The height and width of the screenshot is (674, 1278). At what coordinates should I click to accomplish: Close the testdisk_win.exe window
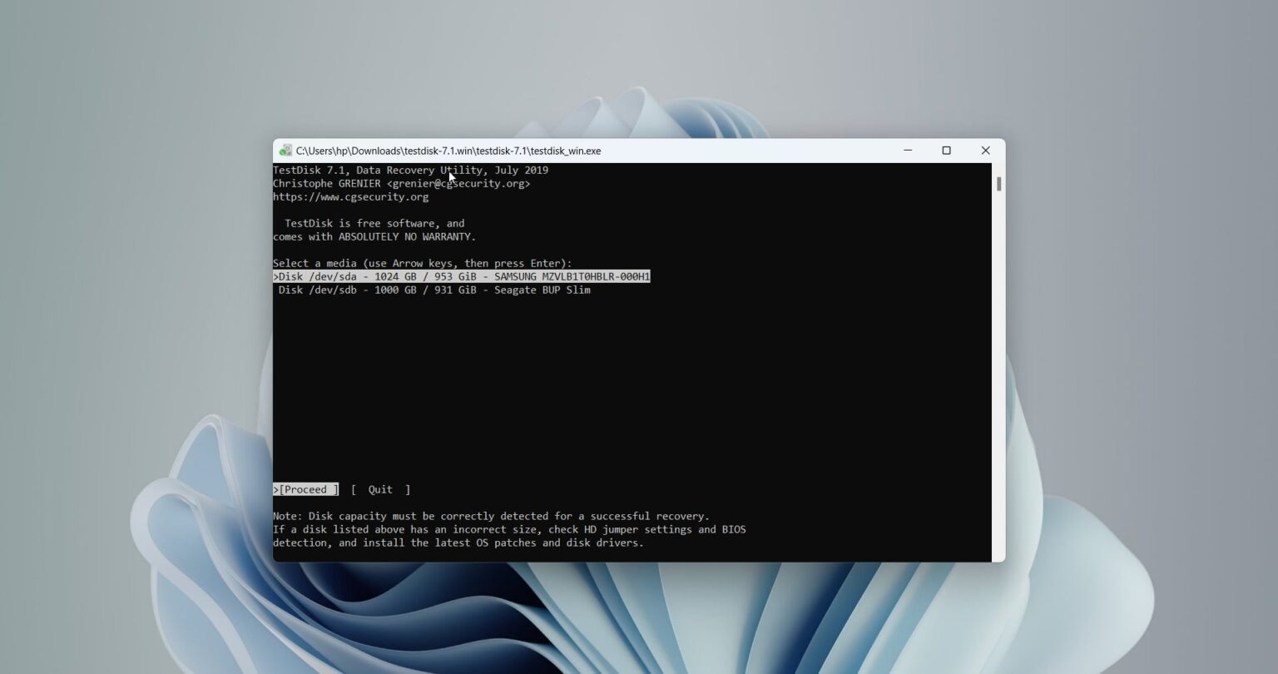pyautogui.click(x=985, y=151)
